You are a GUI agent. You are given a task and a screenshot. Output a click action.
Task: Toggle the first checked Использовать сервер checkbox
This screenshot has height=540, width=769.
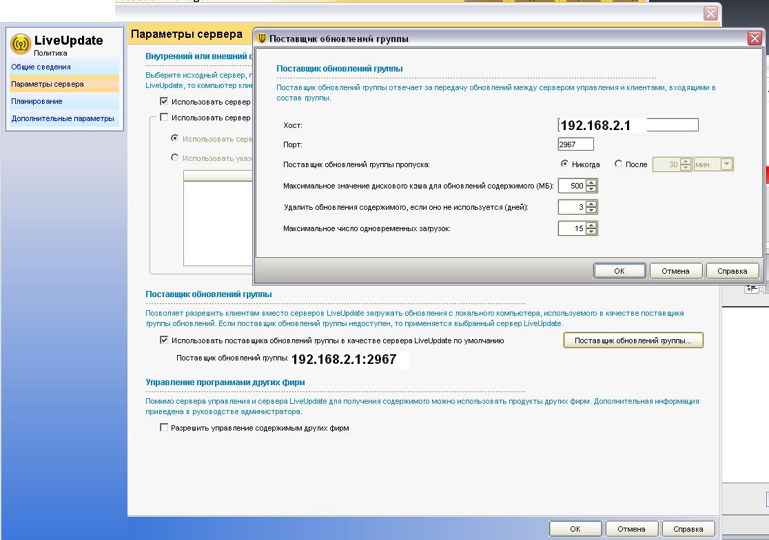[164, 101]
